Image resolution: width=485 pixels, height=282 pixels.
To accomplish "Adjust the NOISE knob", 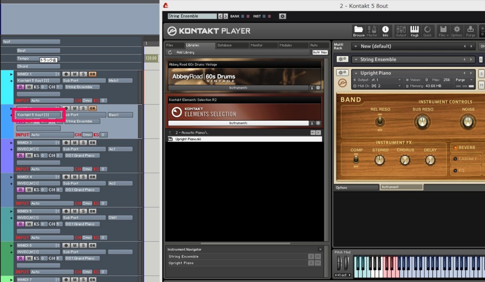I will (x=467, y=122).
